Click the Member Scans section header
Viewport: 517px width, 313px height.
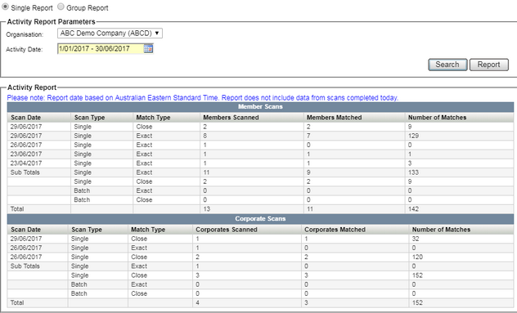coord(260,107)
